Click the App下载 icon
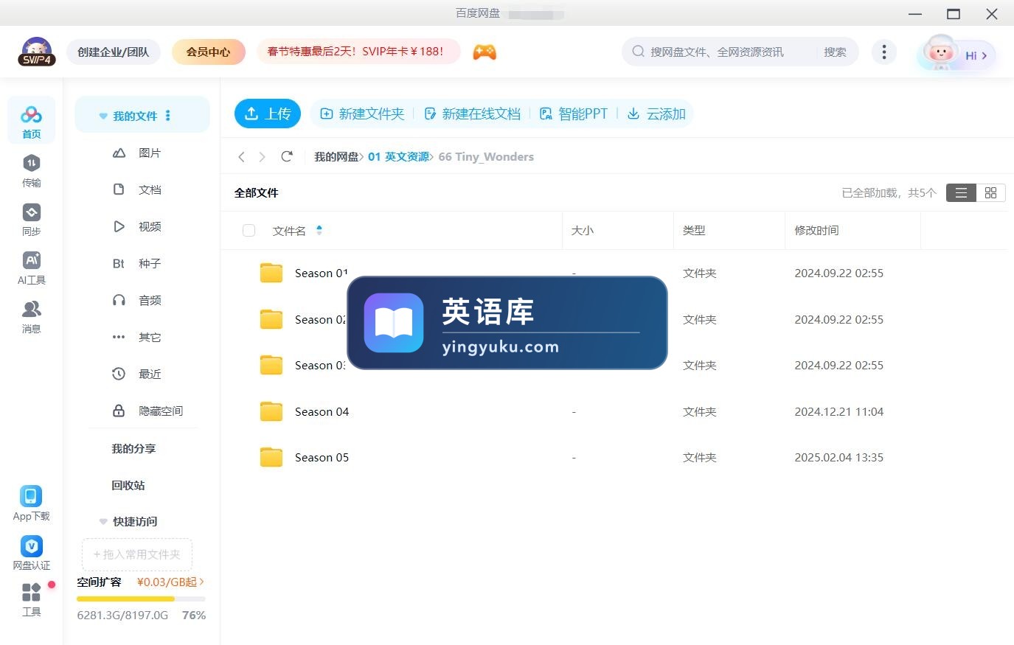Viewport: 1014px width, 645px height. point(31,496)
